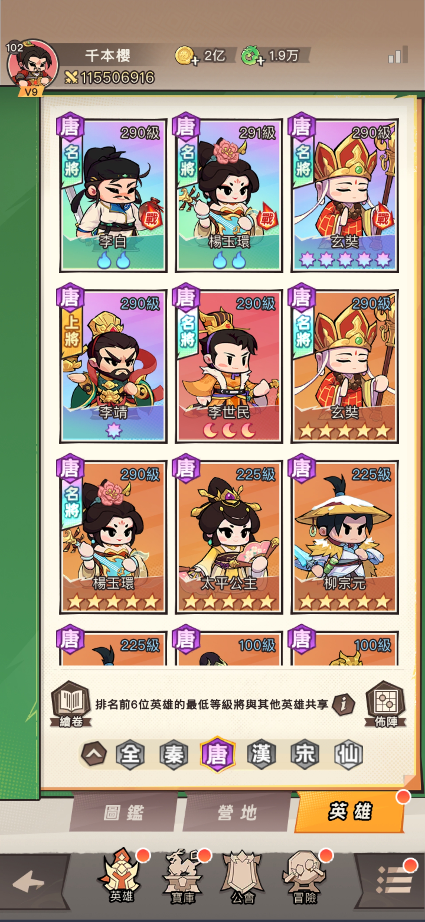Open the 佈陣 formation board icon

point(385,704)
